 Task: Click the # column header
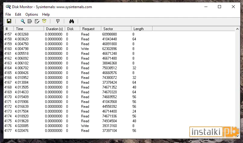point(9,29)
